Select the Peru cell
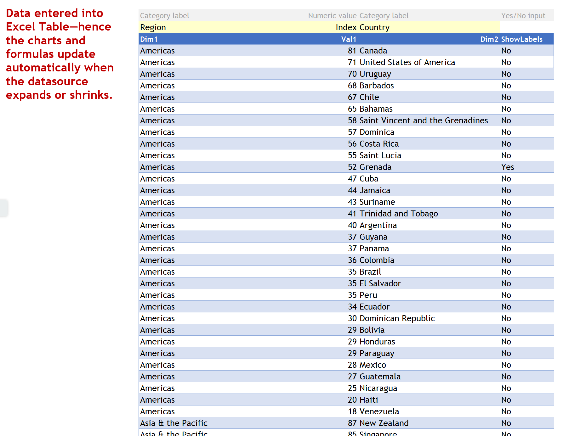The image size is (563, 436). [x=429, y=295]
